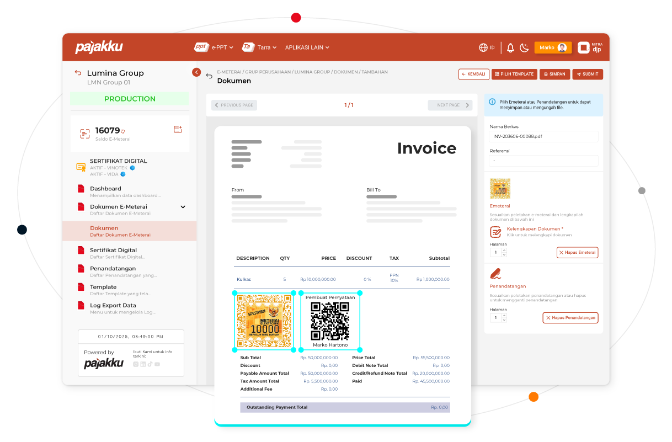Collapse the Dokumen E-Meterai submenu chevron

click(x=183, y=207)
